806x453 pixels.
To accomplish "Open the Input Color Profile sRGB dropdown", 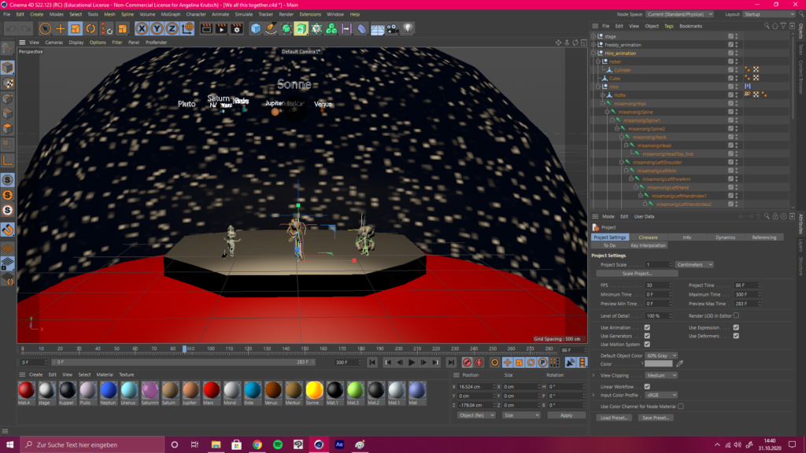I will (x=660, y=394).
